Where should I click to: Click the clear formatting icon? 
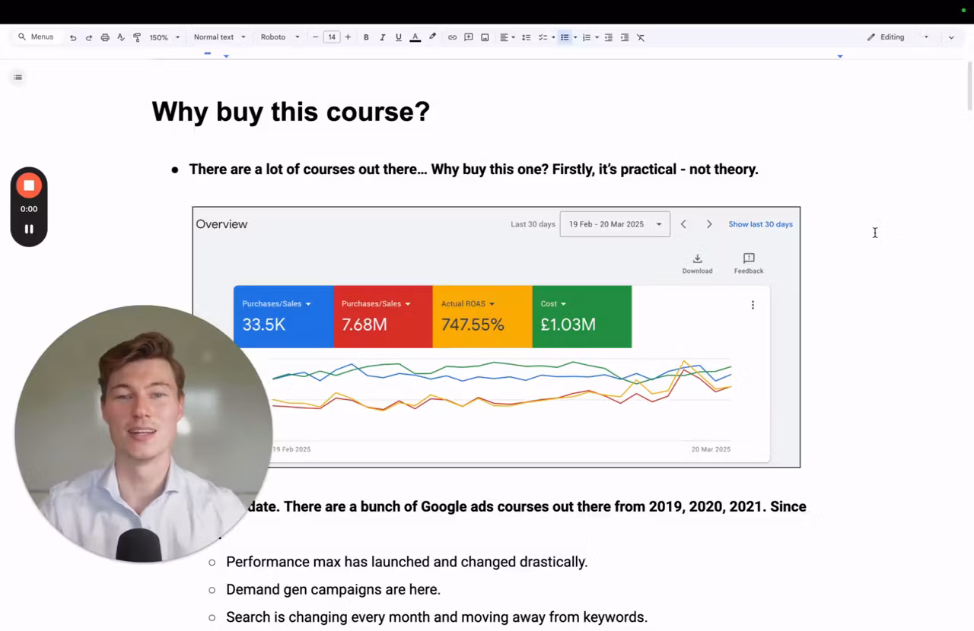coord(640,36)
